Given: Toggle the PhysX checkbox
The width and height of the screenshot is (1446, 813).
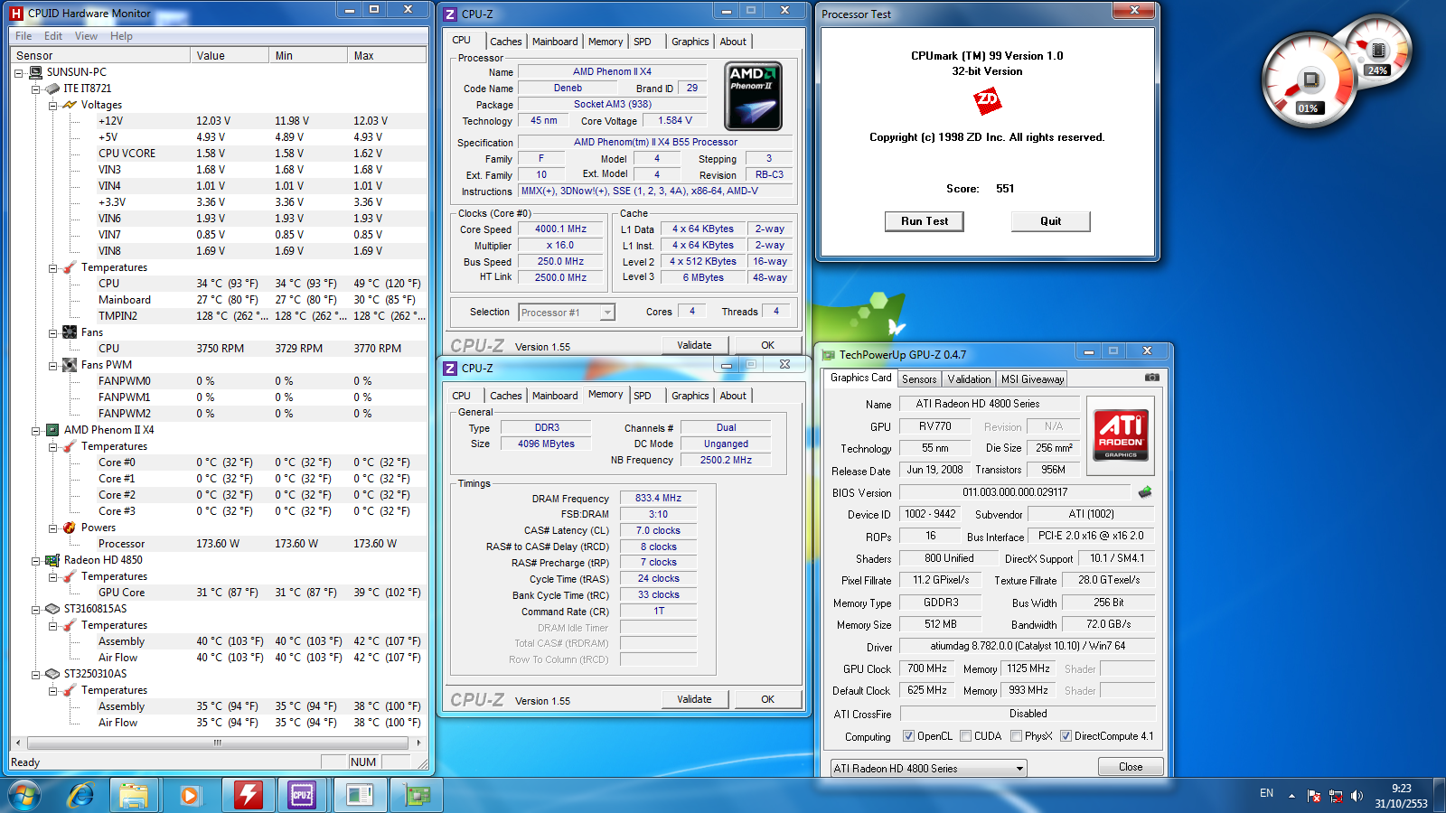Looking at the screenshot, I should click(x=1016, y=736).
